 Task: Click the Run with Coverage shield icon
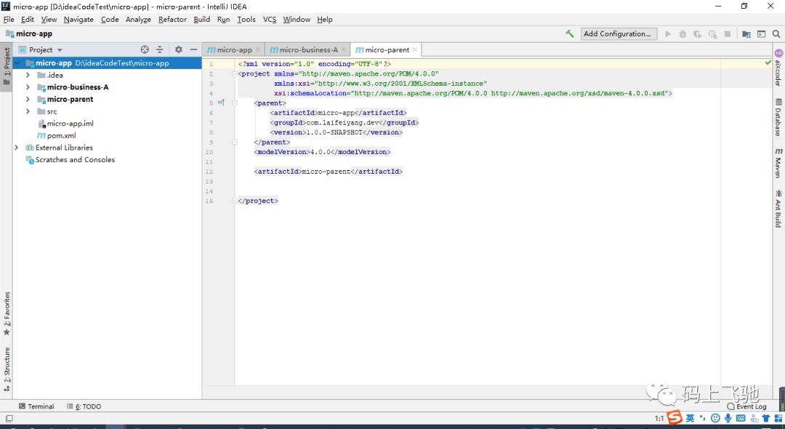[x=697, y=34]
